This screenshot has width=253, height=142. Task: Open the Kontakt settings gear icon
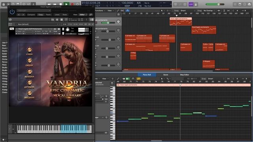[x=57, y=20]
